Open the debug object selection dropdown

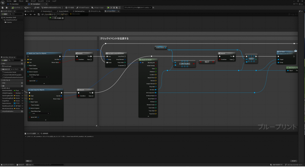coord(138,7)
